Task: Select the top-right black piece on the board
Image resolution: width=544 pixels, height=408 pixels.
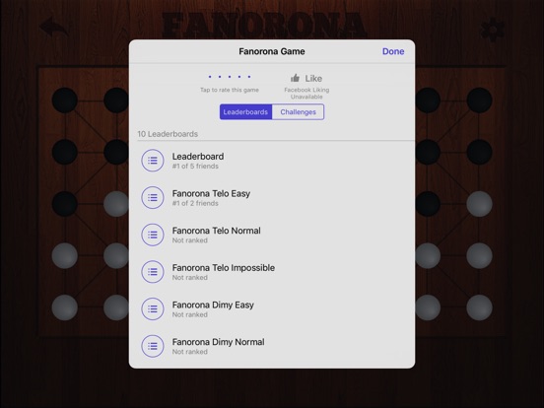Action: coord(479,101)
